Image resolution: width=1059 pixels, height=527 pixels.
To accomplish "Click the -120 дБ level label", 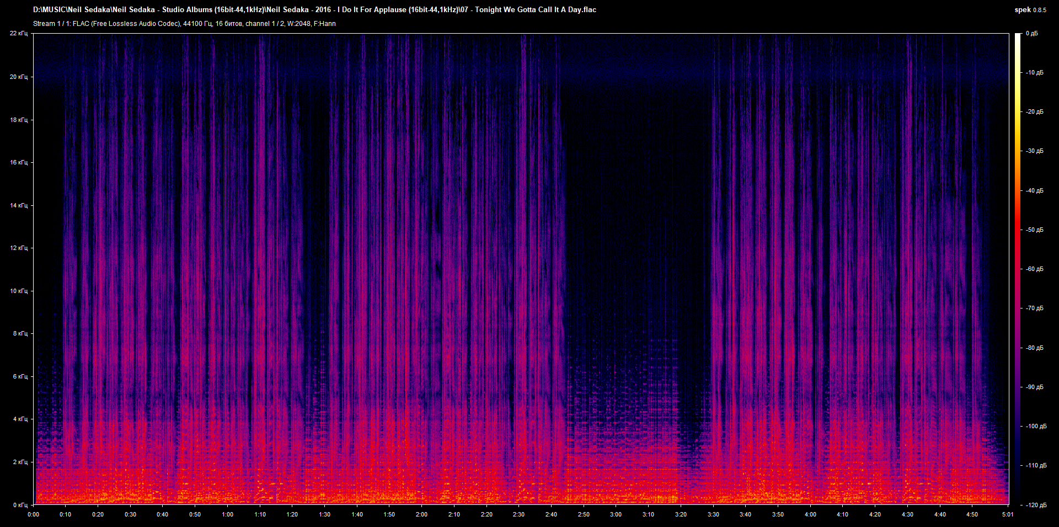I will pos(1036,505).
